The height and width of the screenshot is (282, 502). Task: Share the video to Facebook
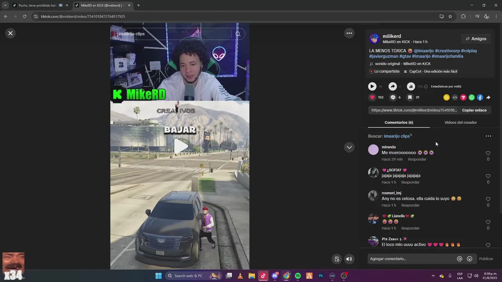pos(480,98)
